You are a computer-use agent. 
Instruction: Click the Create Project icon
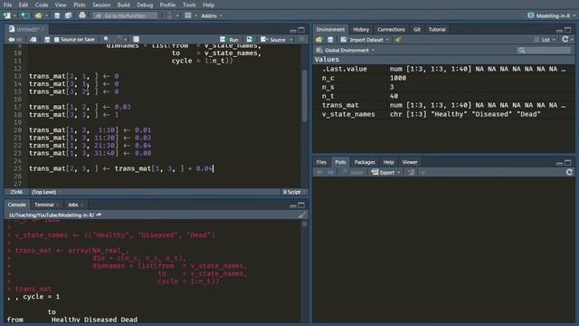(x=24, y=15)
